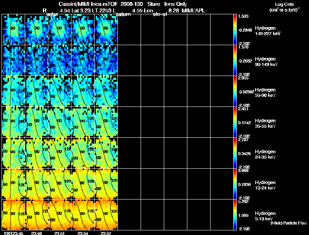Select the 149-227 keV image at 23:57
The image size is (309, 235).
pos(106,30)
